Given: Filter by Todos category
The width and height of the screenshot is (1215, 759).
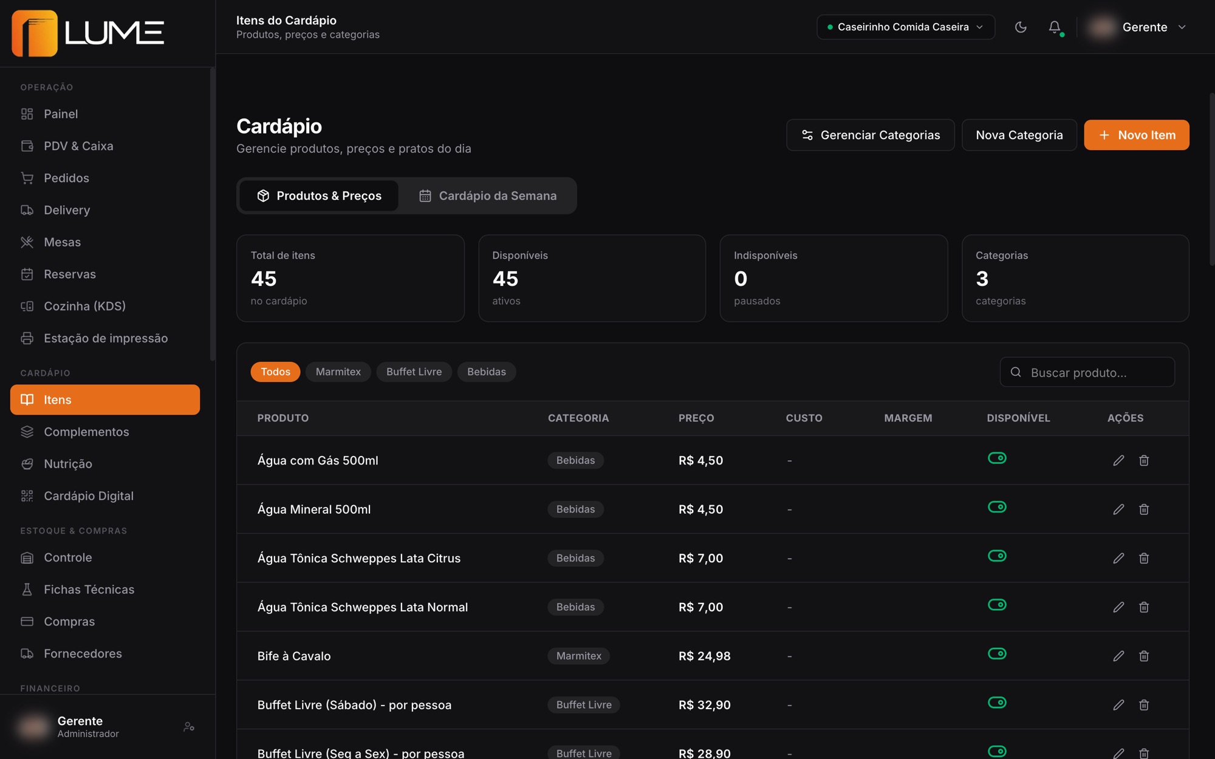Looking at the screenshot, I should click(275, 372).
